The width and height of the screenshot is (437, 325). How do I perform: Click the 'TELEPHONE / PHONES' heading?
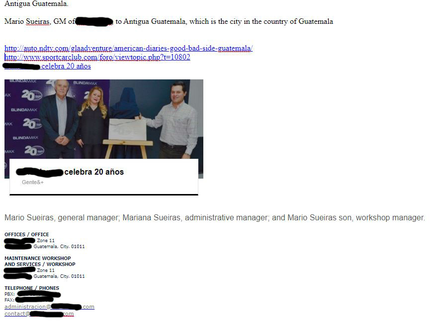pos(32,288)
